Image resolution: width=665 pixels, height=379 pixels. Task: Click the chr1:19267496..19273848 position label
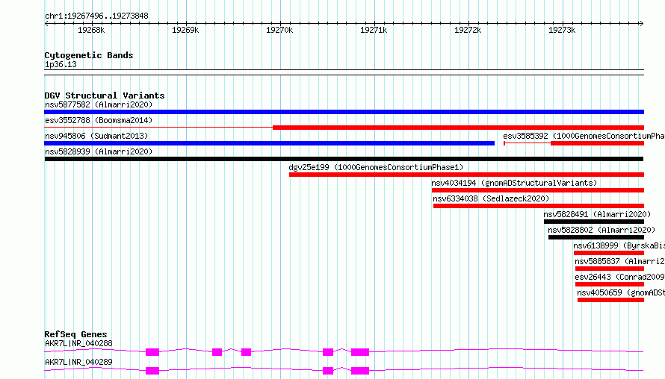[96, 16]
